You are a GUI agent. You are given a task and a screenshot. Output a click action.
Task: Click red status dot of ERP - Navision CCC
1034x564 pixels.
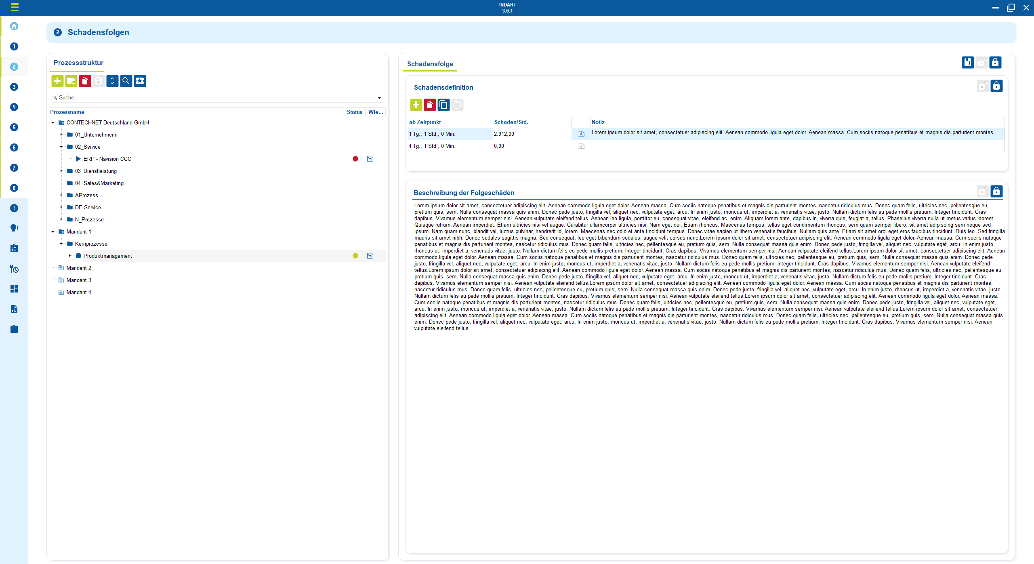point(355,159)
